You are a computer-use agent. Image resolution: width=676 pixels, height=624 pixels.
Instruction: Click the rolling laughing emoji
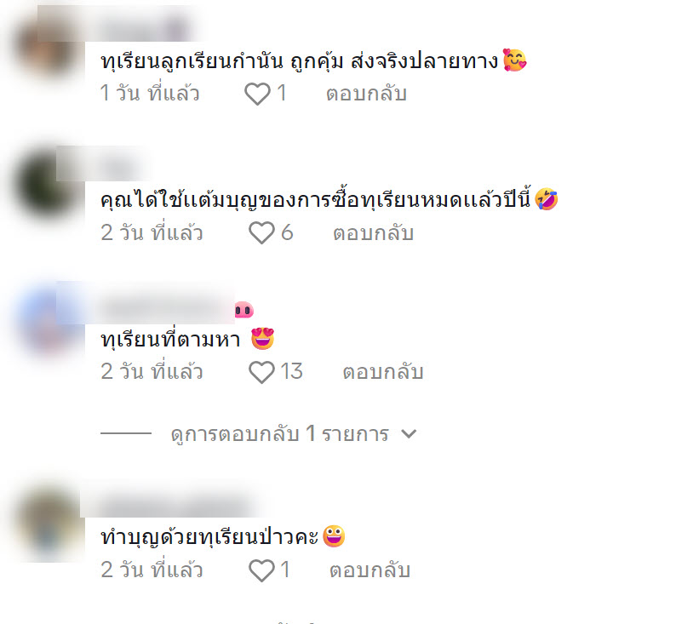point(546,199)
